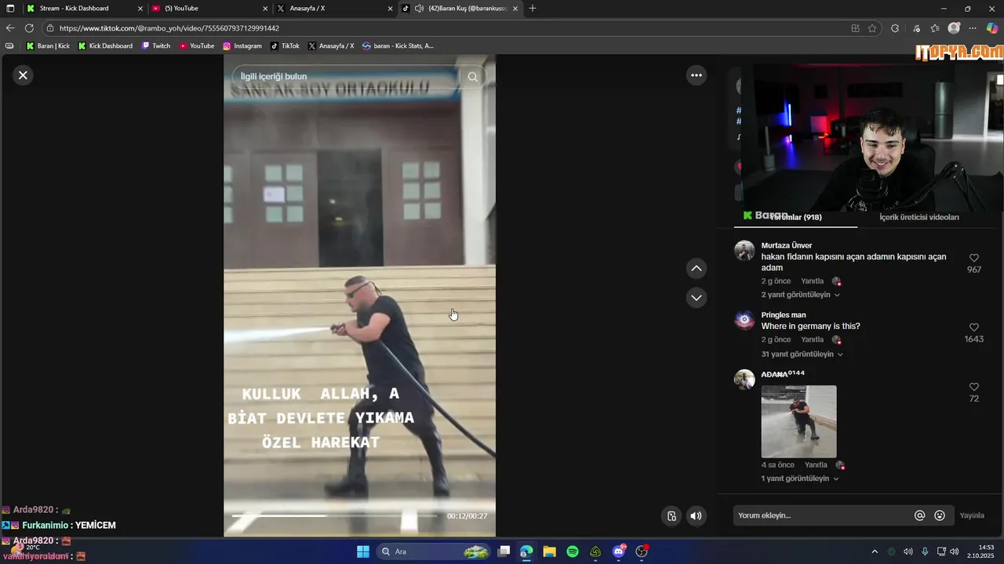Viewport: 1004px width, 564px height.
Task: Go to the next video arrow
Action: (696, 298)
